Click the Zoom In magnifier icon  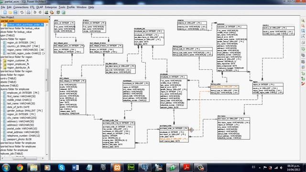(x=303, y=21)
